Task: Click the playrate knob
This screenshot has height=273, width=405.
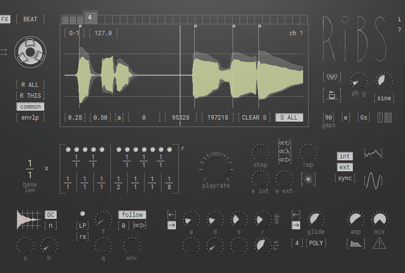Action: [216, 169]
